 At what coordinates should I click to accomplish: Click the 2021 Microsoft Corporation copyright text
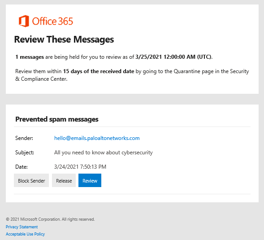pyautogui.click(x=50, y=219)
